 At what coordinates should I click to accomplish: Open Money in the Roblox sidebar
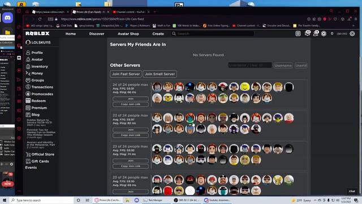tap(34, 73)
